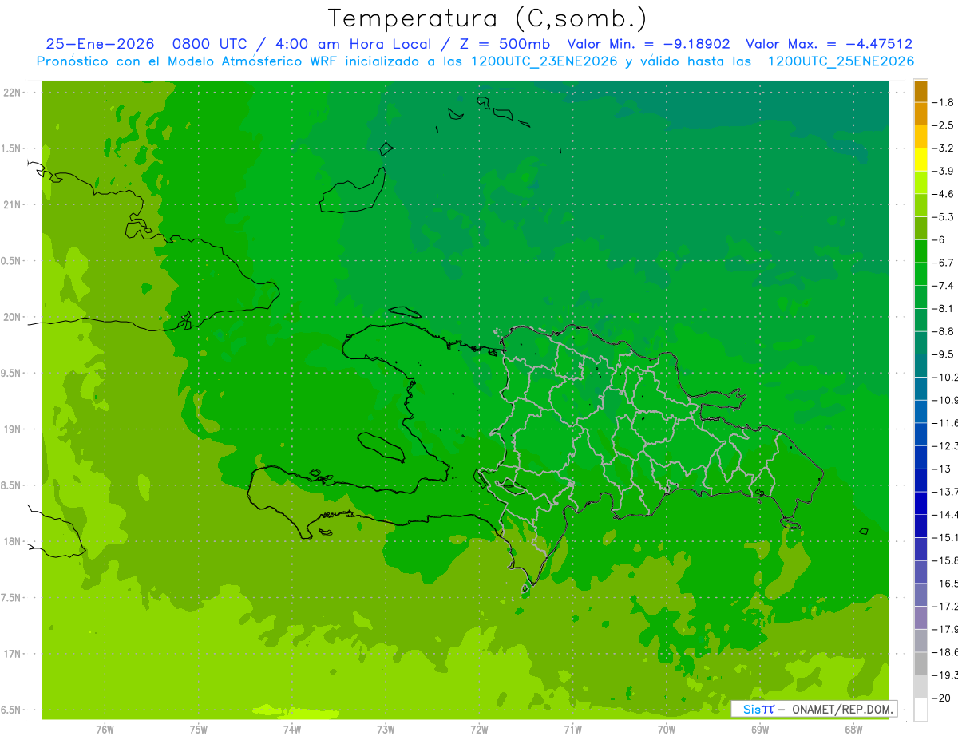Click the "70W" longitude label
Screen dimensions: 958x740
point(667,730)
